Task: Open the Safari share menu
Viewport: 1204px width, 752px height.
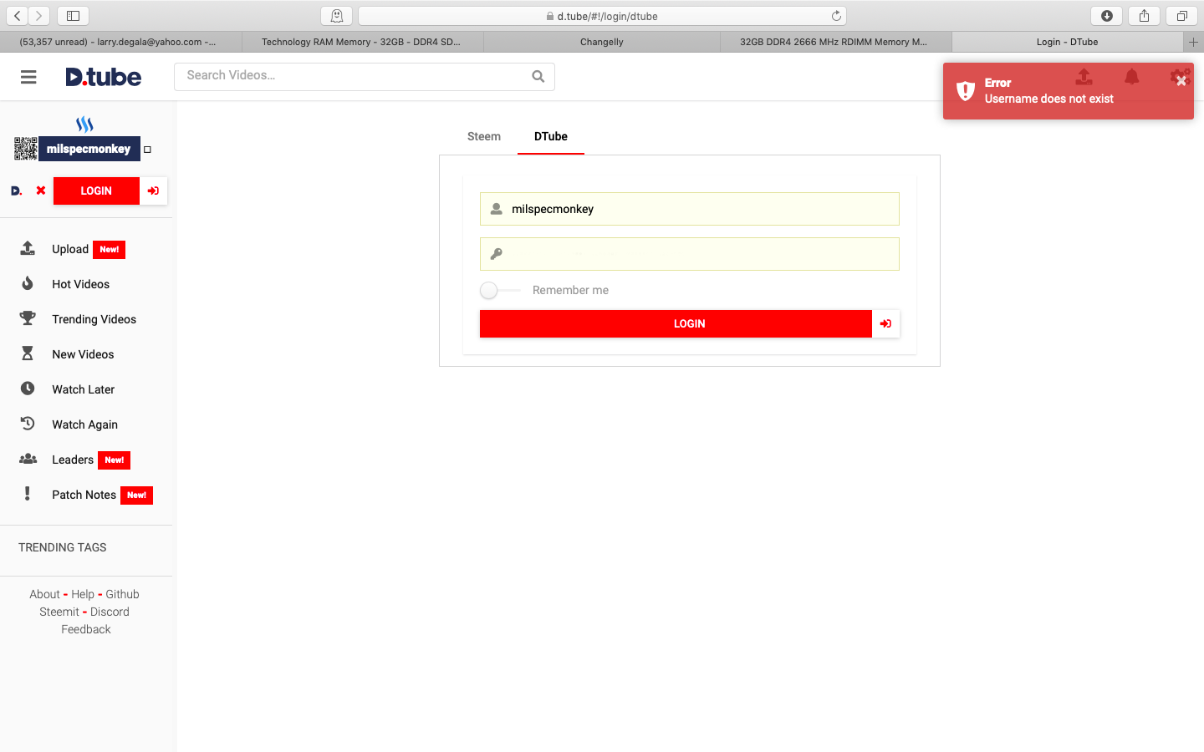Action: coord(1144,16)
